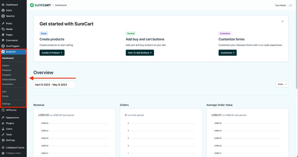Click the WPForms icon
298x157 pixels.
tap(3, 110)
